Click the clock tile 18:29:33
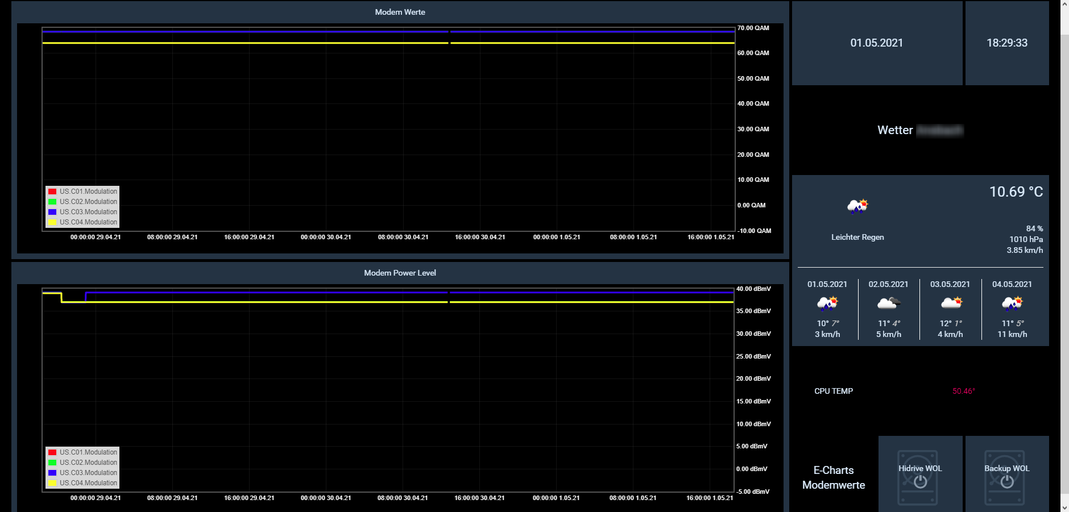This screenshot has width=1069, height=512. pyautogui.click(x=1007, y=43)
